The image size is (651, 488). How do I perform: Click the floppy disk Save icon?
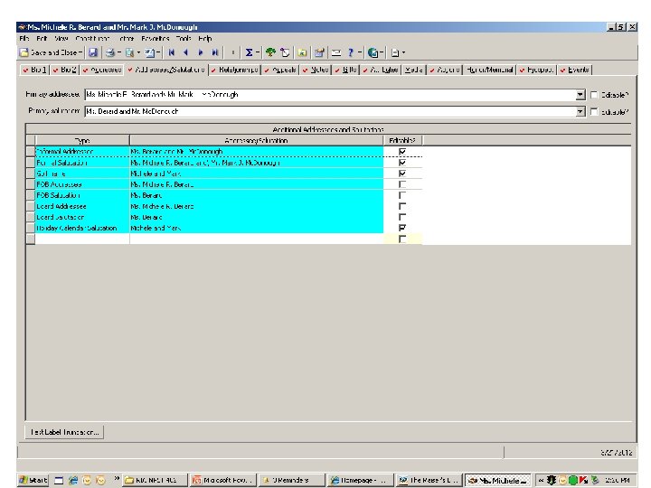[x=93, y=52]
